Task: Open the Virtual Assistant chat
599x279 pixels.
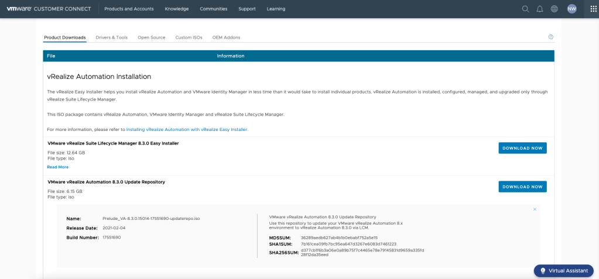Action: click(x=563, y=271)
